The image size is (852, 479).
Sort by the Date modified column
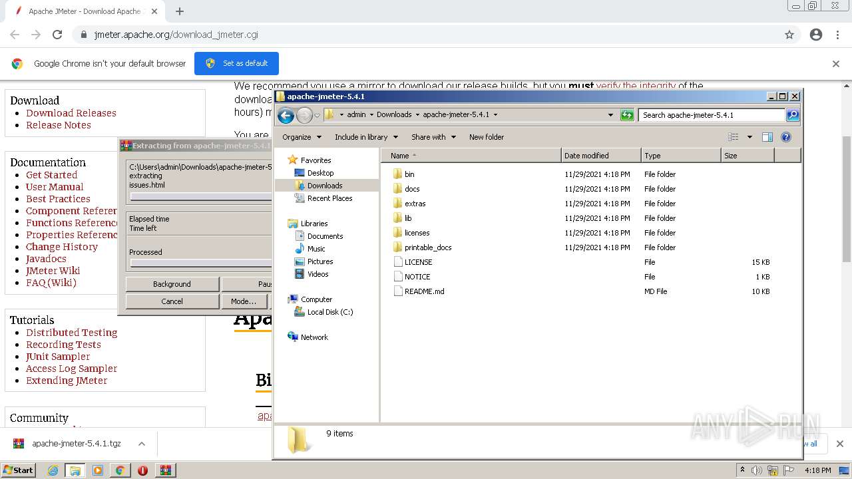(x=601, y=156)
